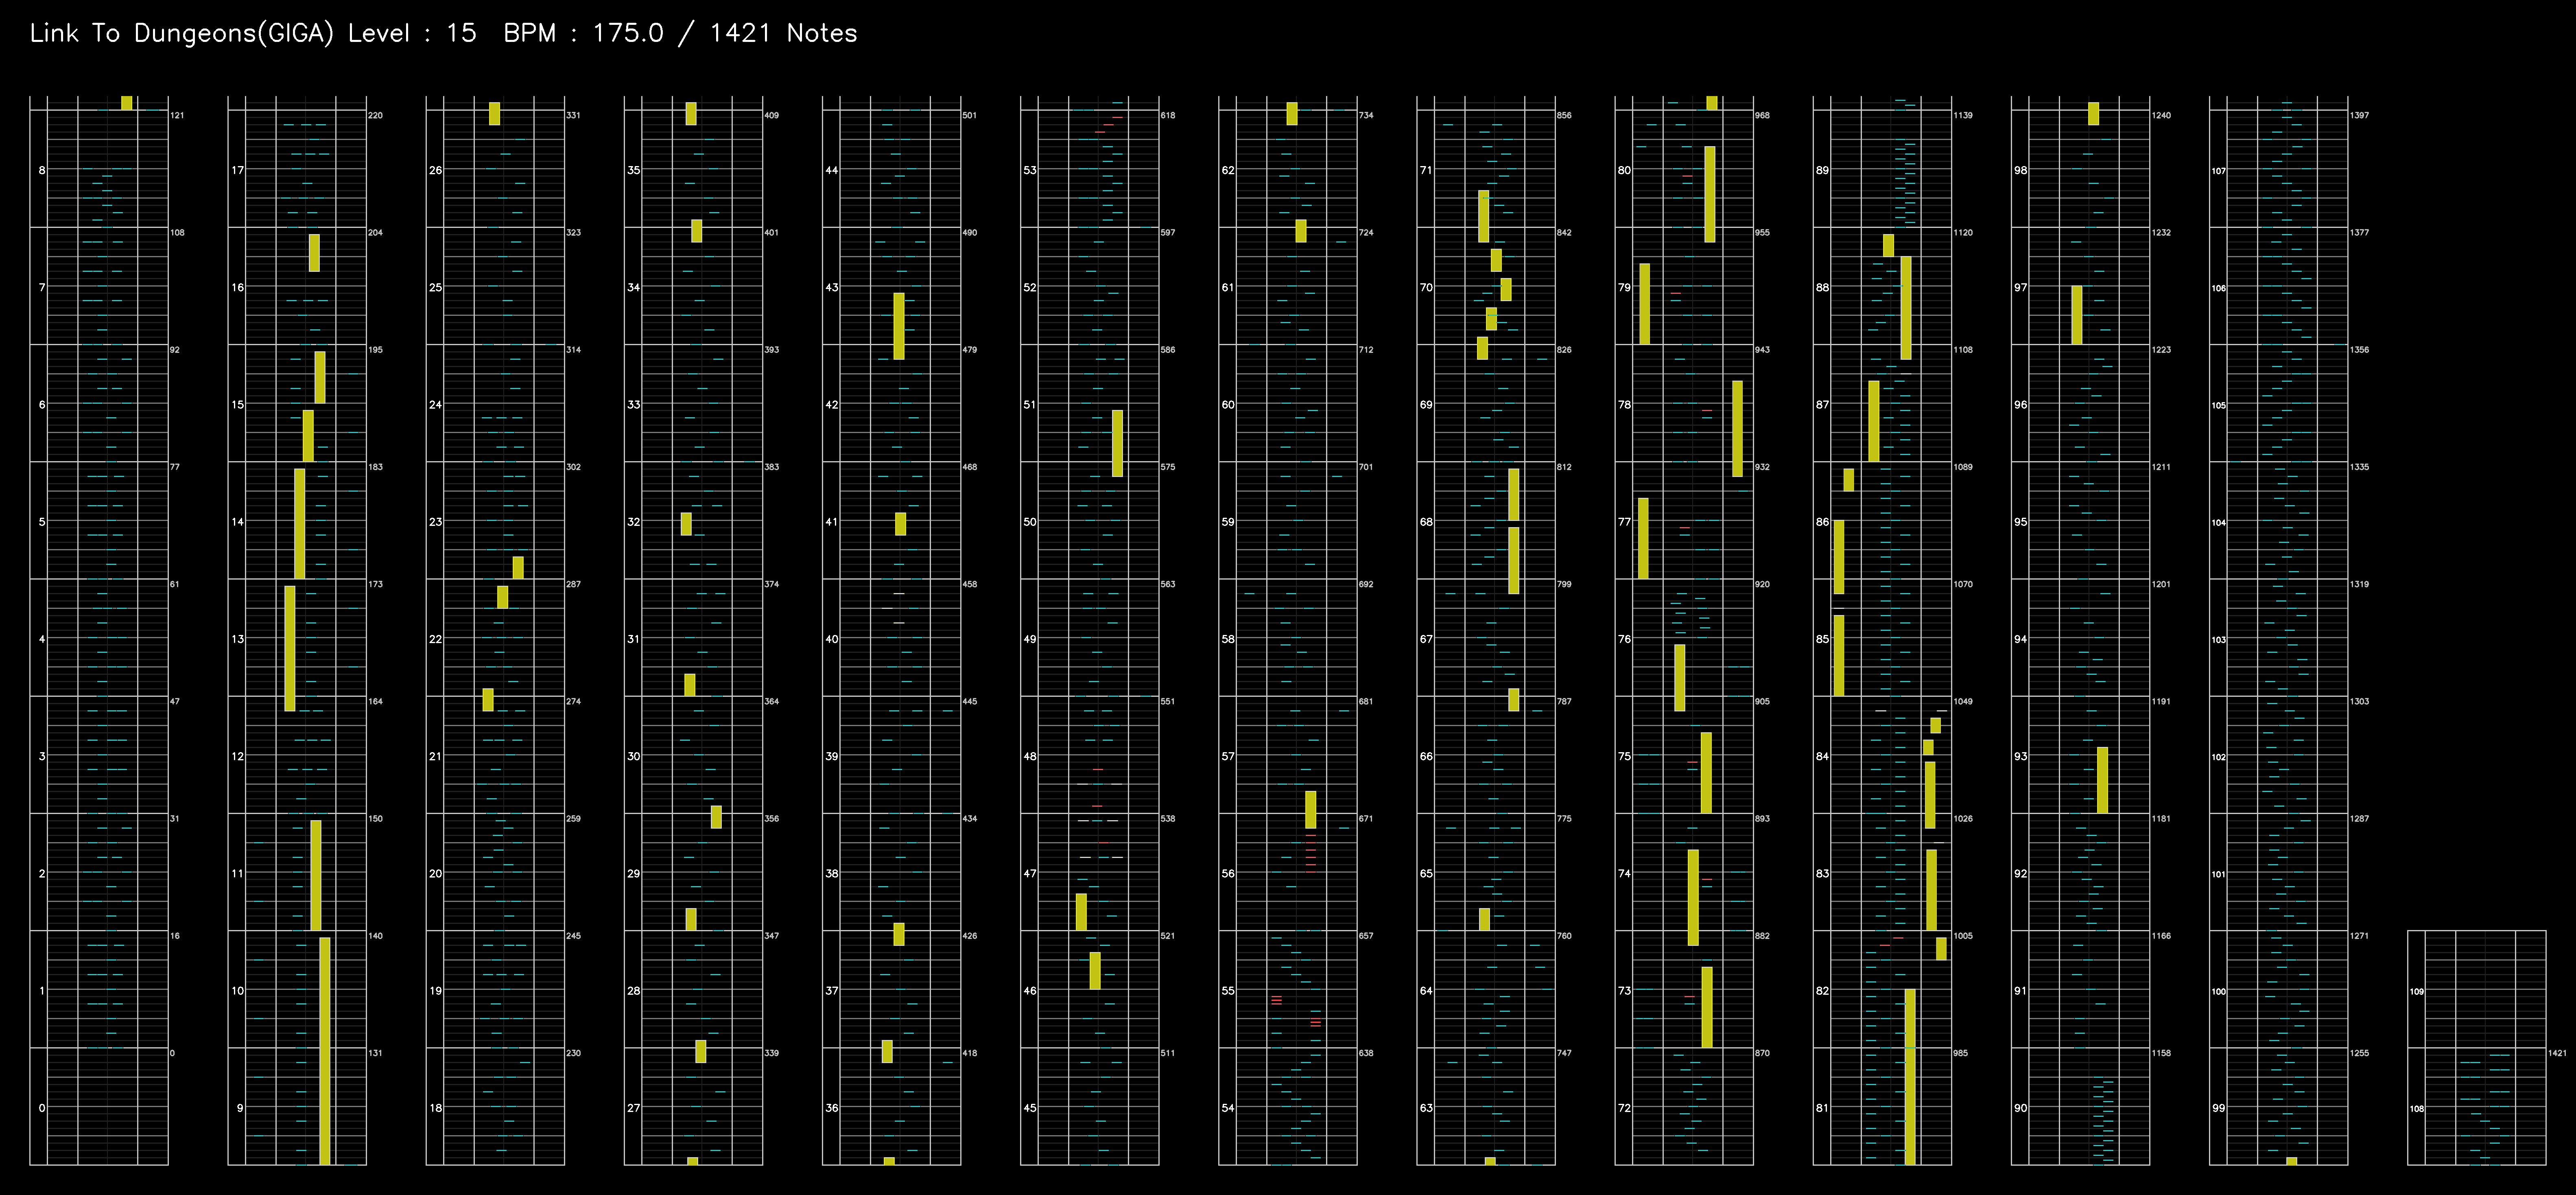Select the measure number 89 label
The width and height of the screenshot is (2576, 1195).
pyautogui.click(x=1822, y=170)
